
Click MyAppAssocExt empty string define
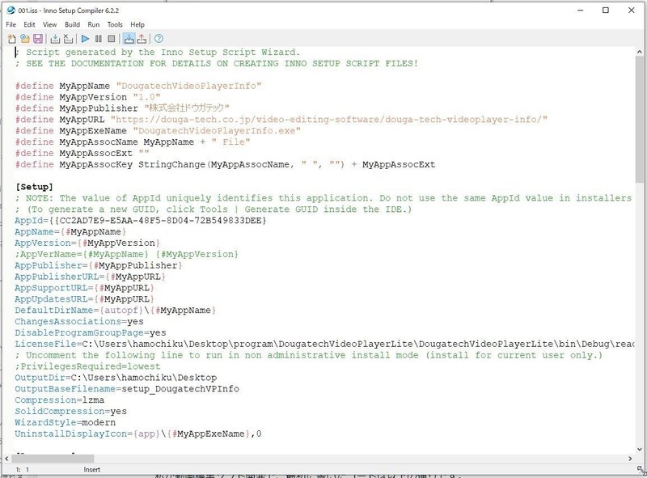point(82,153)
